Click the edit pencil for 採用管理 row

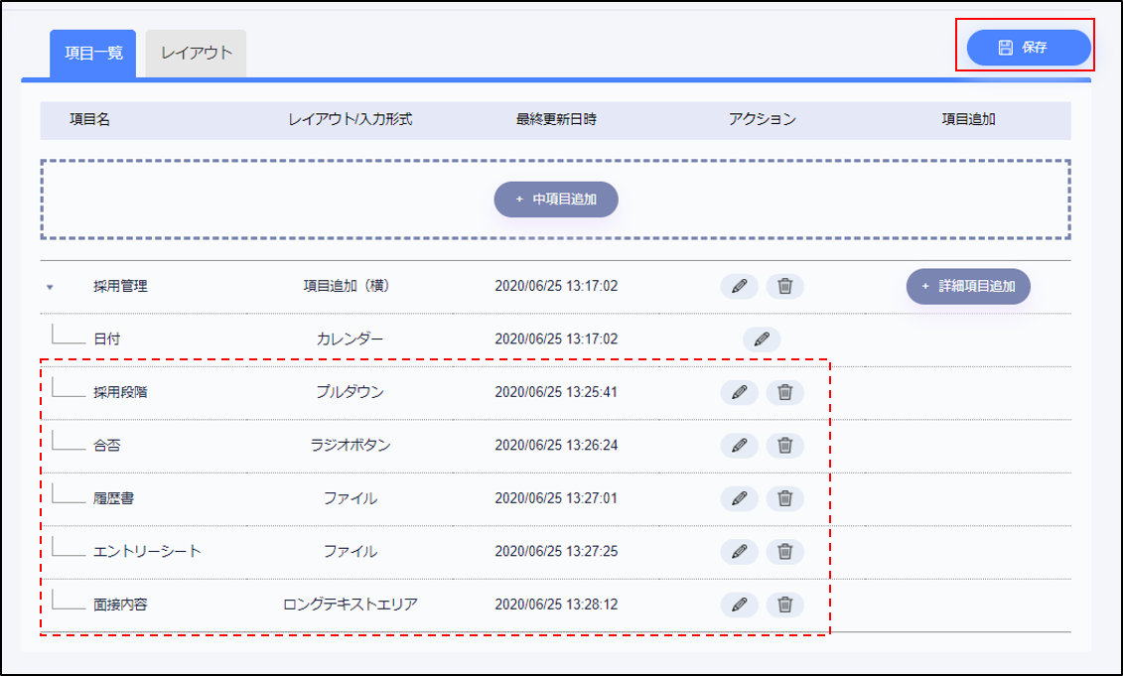click(739, 286)
